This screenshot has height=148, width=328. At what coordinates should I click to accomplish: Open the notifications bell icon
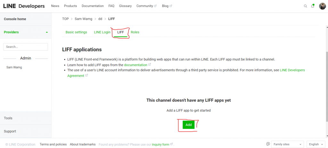313,6
